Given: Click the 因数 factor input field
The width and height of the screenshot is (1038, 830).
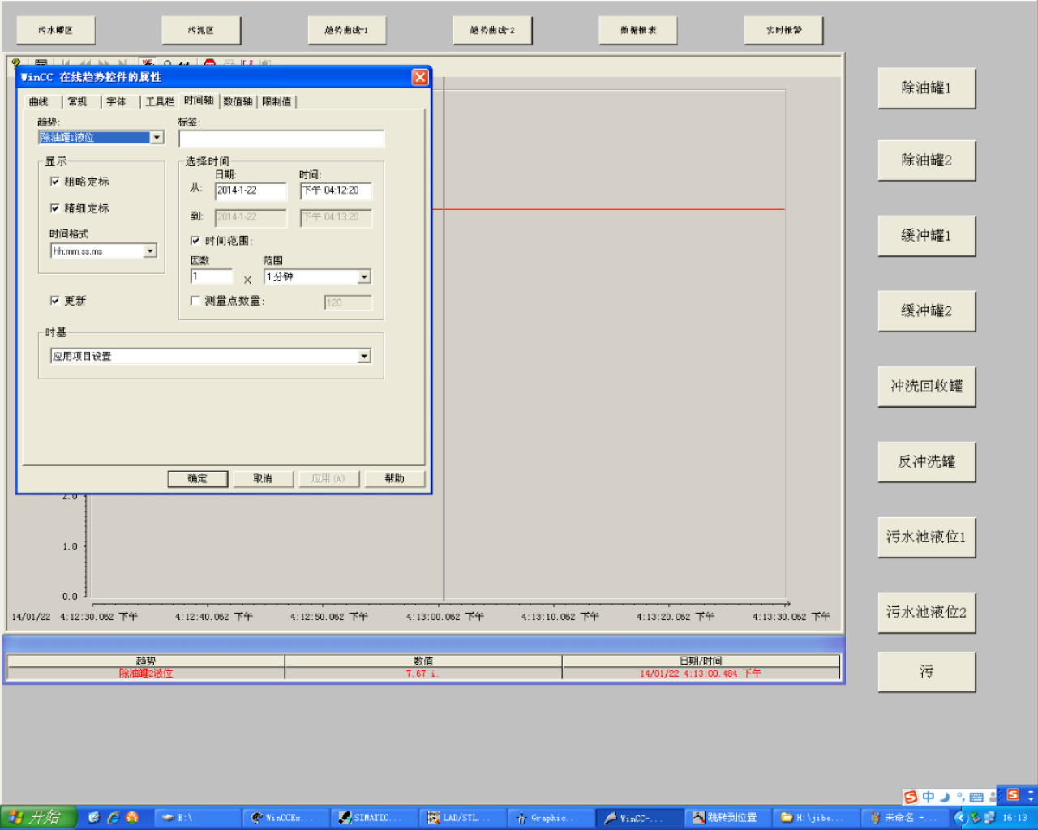Looking at the screenshot, I should point(211,276).
